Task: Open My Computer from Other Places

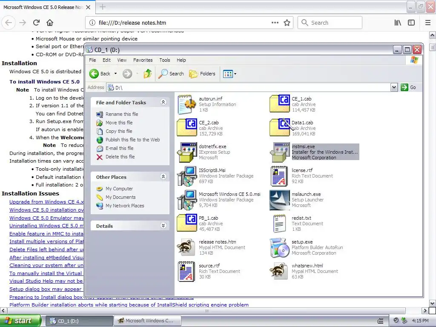Action: coord(119,189)
